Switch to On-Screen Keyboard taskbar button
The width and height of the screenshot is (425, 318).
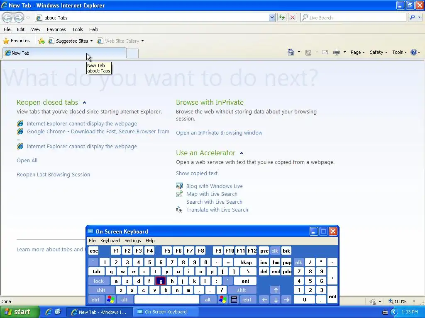click(x=166, y=312)
